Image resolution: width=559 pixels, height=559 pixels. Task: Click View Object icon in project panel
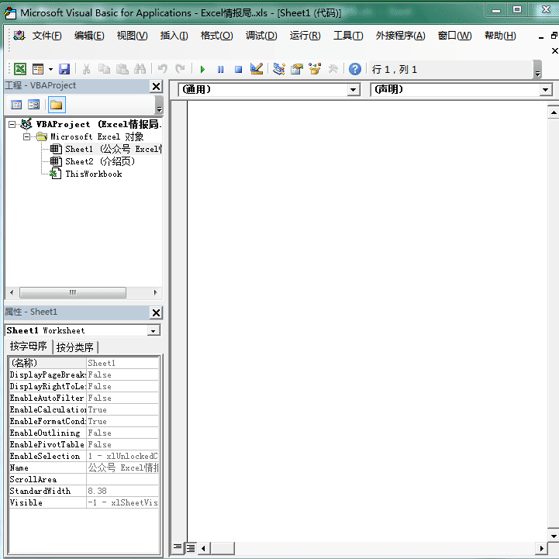pyautogui.click(x=34, y=105)
